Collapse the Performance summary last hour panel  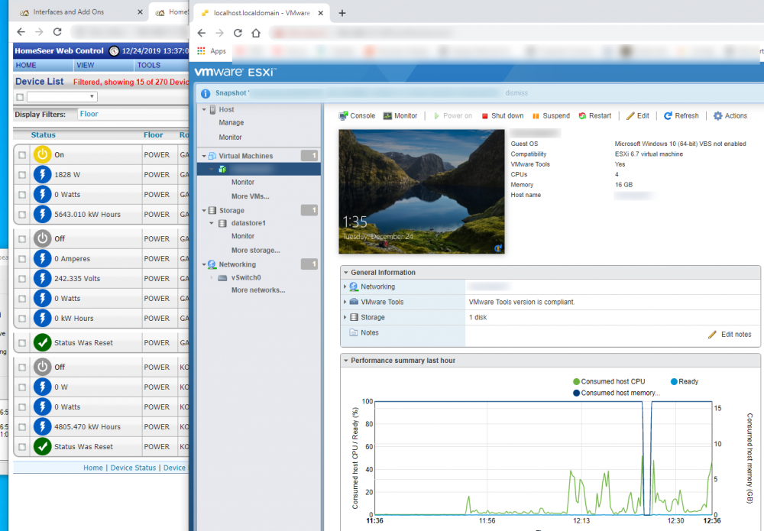click(x=345, y=360)
